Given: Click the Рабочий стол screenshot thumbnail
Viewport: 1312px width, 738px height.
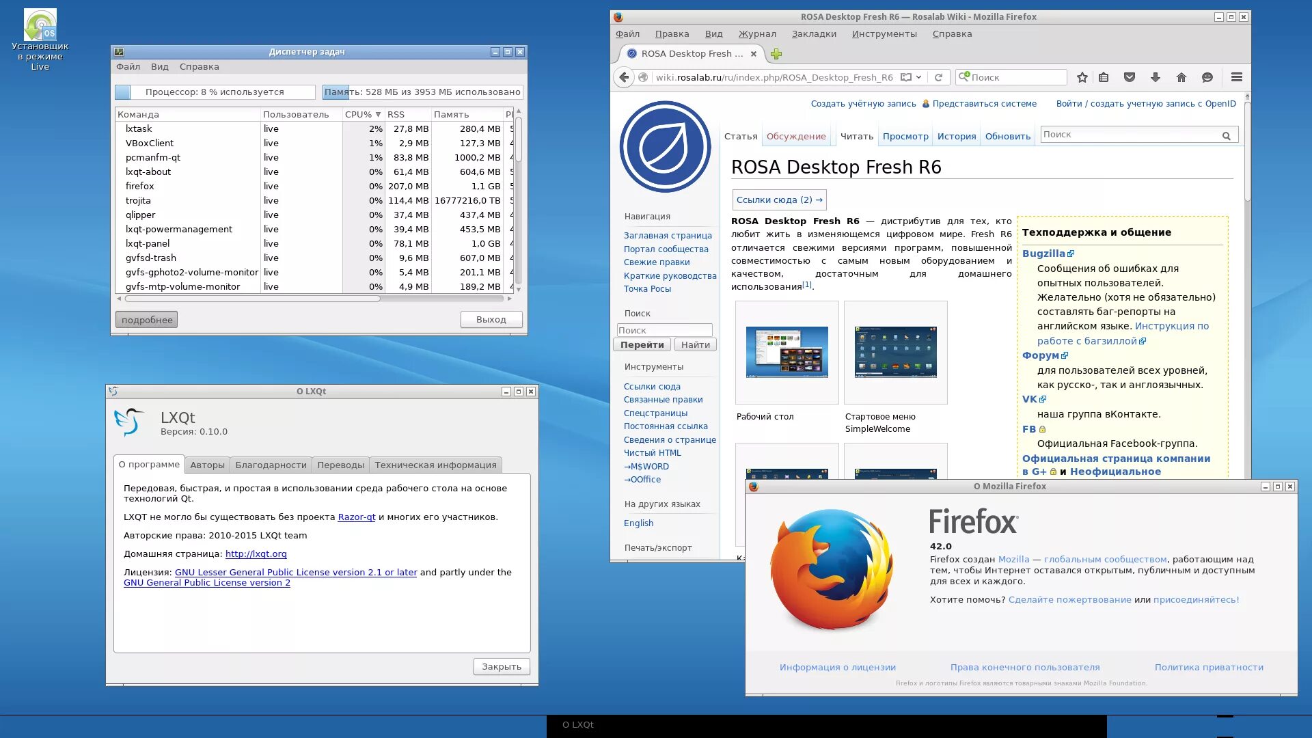Looking at the screenshot, I should (x=787, y=352).
